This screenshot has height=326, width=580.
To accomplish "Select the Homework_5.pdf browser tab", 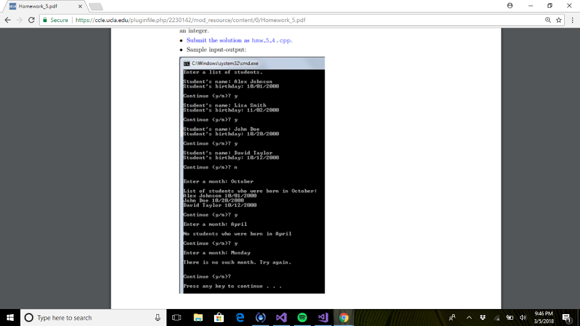I will [37, 6].
